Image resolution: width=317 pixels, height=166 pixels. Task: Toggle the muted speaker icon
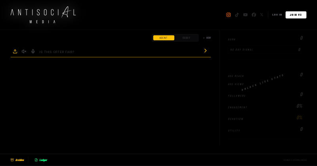coord(24,51)
